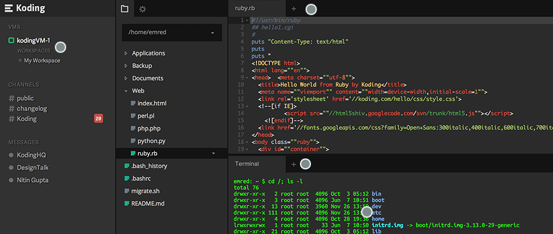Click the closing '</head>' line
This screenshot has width=553, height=234.
coord(262,135)
